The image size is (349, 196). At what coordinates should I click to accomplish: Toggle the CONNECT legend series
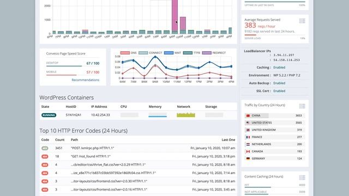tap(151, 53)
